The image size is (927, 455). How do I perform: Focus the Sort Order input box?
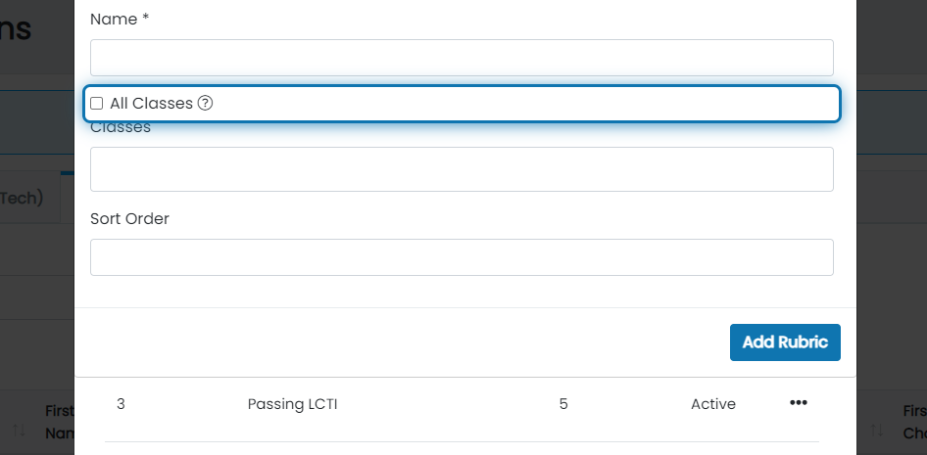[462, 257]
